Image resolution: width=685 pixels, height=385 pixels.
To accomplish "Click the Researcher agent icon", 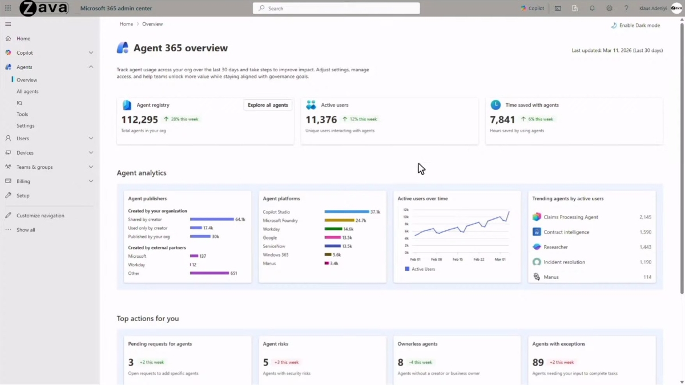I will [537, 247].
